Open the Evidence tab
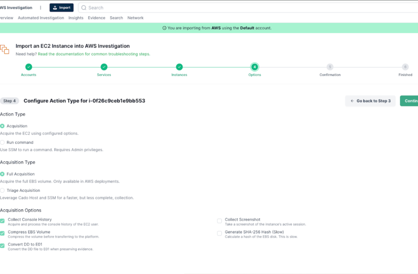 (97, 18)
